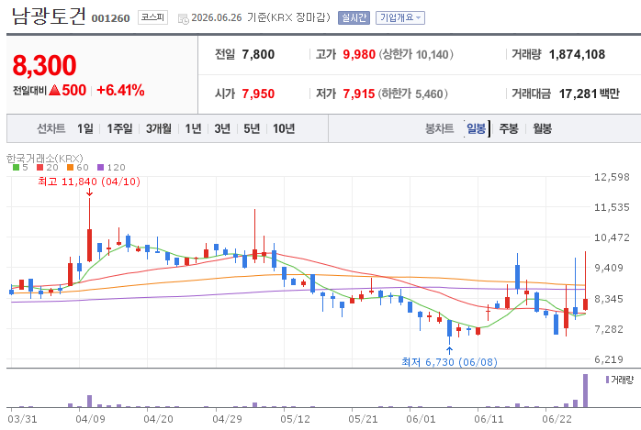Switch to the 주봉 candlestick chart
Image resolution: width=641 pixels, height=430 pixels.
pyautogui.click(x=509, y=129)
